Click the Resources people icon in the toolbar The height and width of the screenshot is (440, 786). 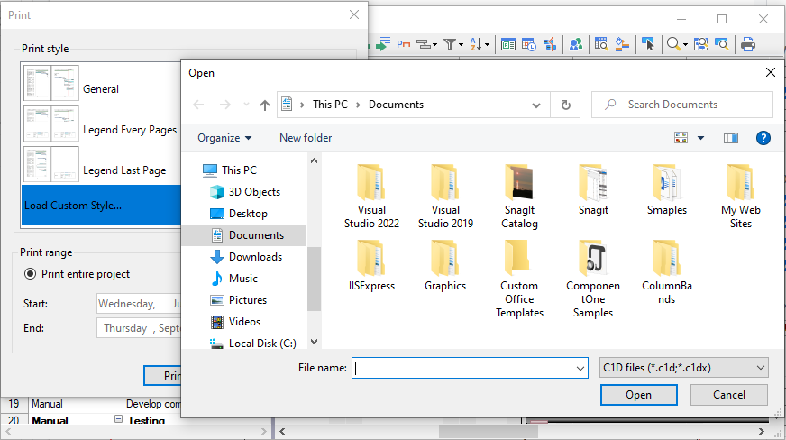575,43
